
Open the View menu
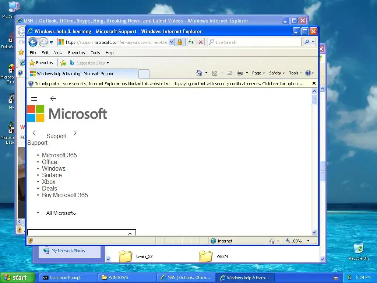58,53
